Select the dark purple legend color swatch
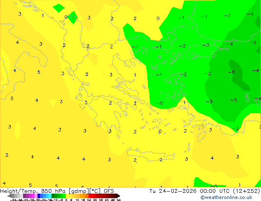This screenshot has height=201, width=261. pos(24,196)
